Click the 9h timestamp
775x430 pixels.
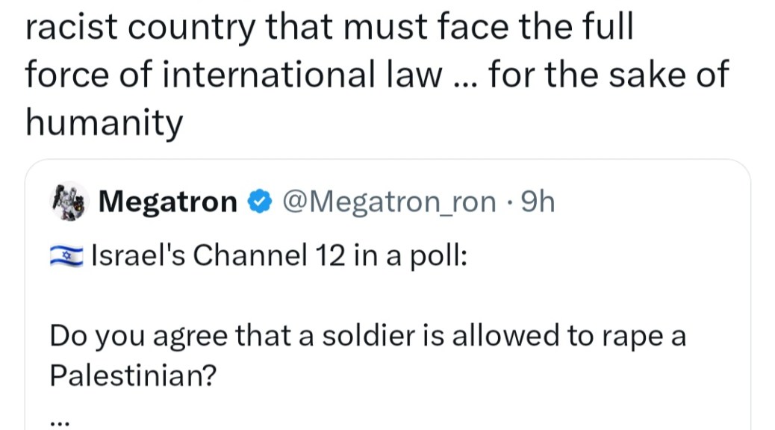536,202
